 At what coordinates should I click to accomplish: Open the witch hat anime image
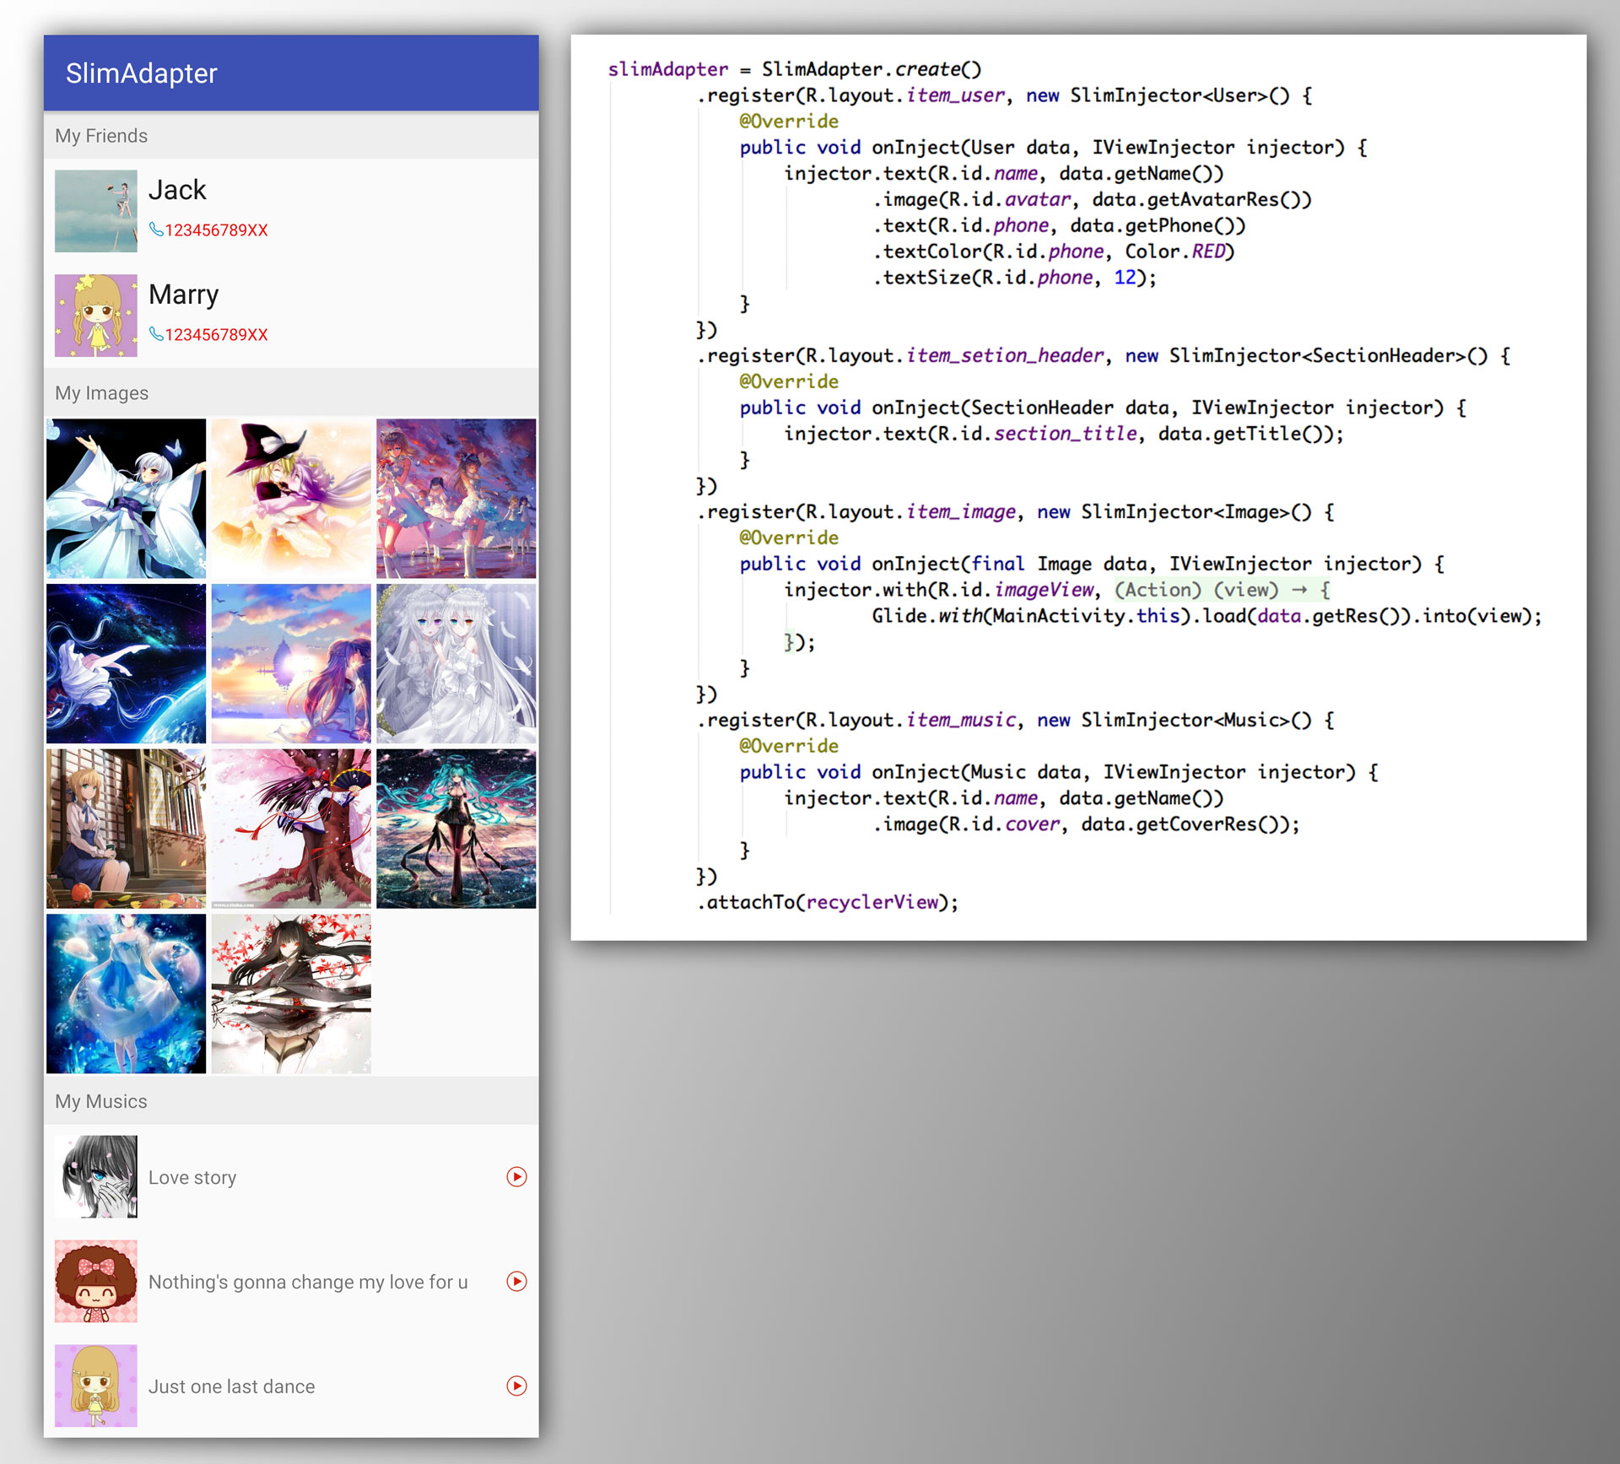tap(290, 498)
